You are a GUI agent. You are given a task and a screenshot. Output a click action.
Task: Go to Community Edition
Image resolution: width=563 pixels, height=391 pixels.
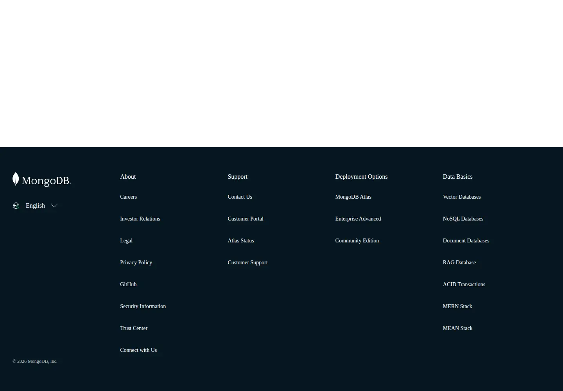357,240
